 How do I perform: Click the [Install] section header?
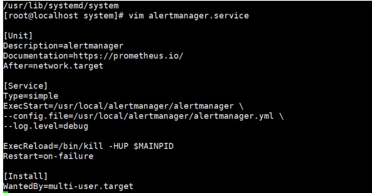(25, 176)
